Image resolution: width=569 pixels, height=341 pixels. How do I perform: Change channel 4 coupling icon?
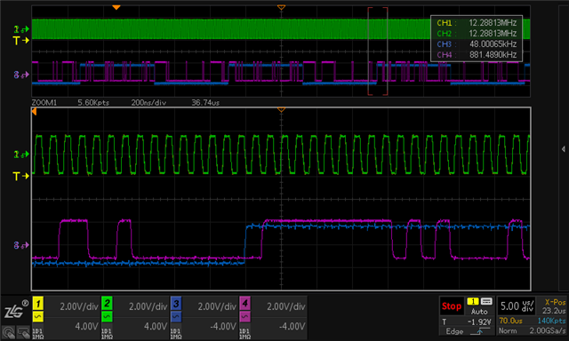click(x=244, y=317)
